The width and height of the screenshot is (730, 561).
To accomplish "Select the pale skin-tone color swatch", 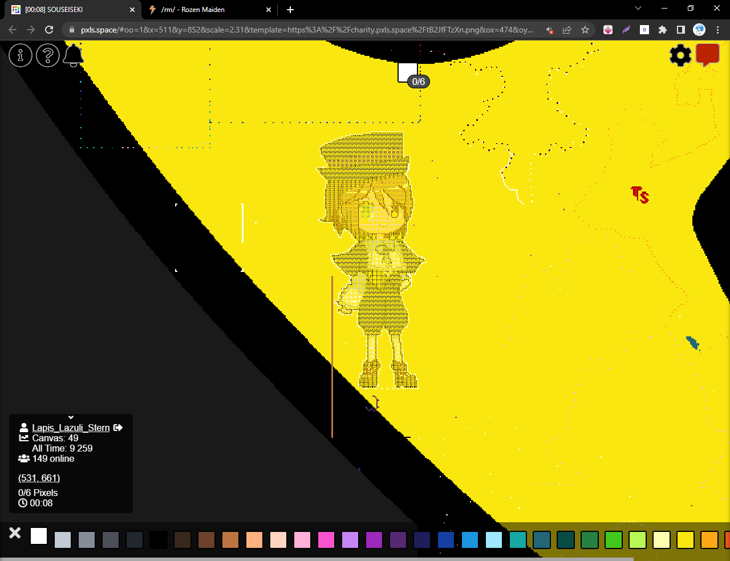I will click(278, 540).
